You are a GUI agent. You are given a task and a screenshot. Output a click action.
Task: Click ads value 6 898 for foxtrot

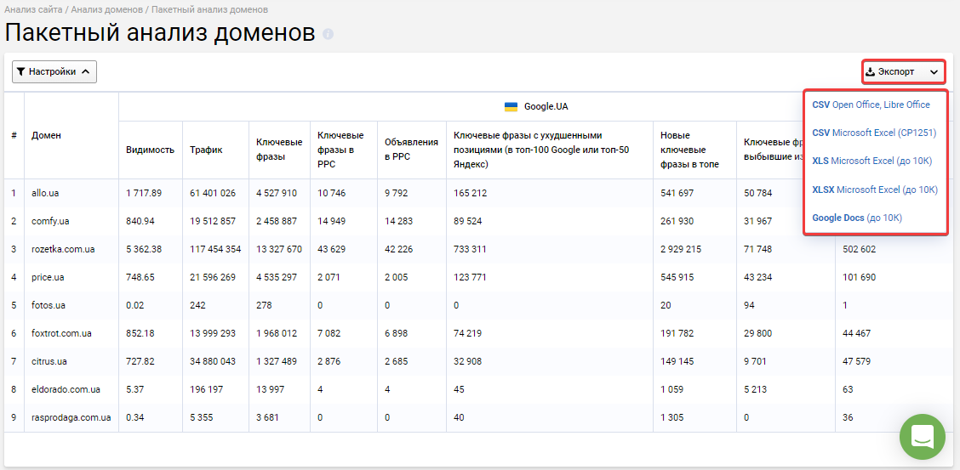(396, 334)
